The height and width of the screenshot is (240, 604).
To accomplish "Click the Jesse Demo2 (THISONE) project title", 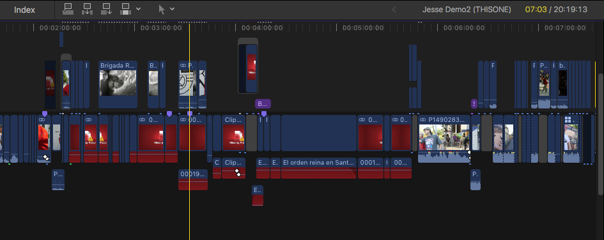I will coord(467,9).
